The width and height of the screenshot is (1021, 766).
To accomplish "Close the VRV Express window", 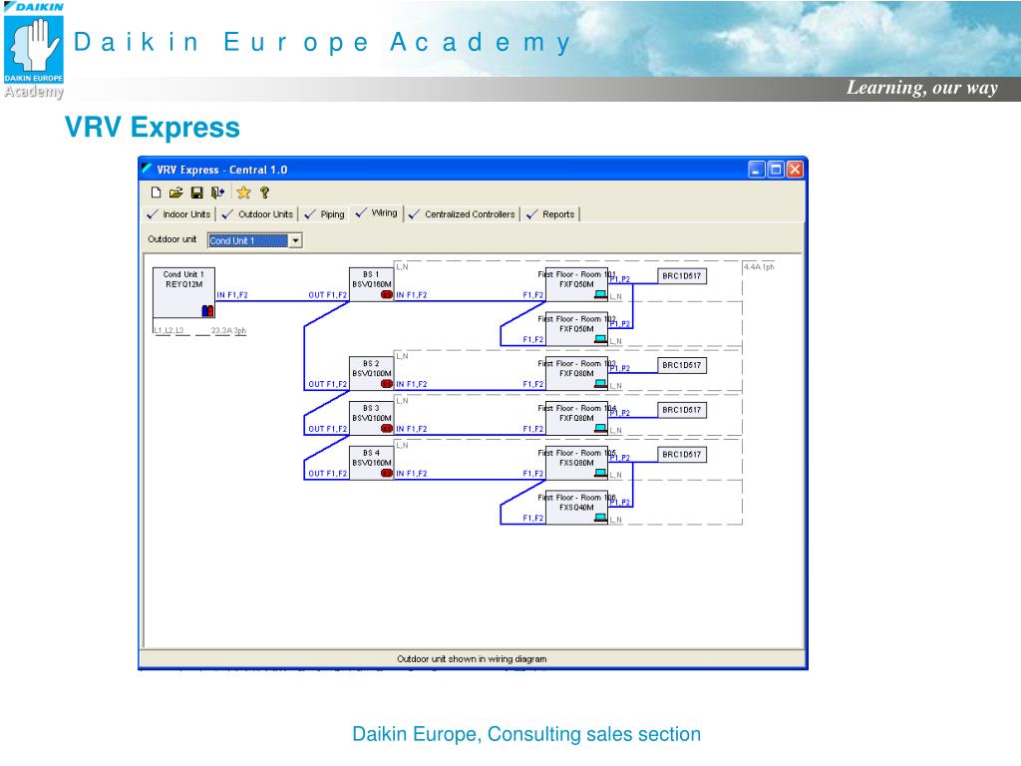I will (x=795, y=170).
